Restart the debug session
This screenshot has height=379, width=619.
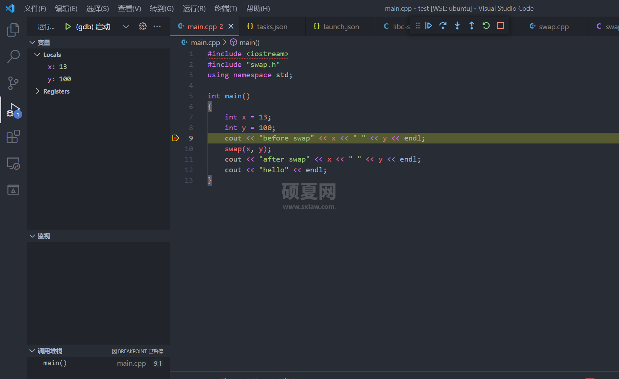[486, 26]
